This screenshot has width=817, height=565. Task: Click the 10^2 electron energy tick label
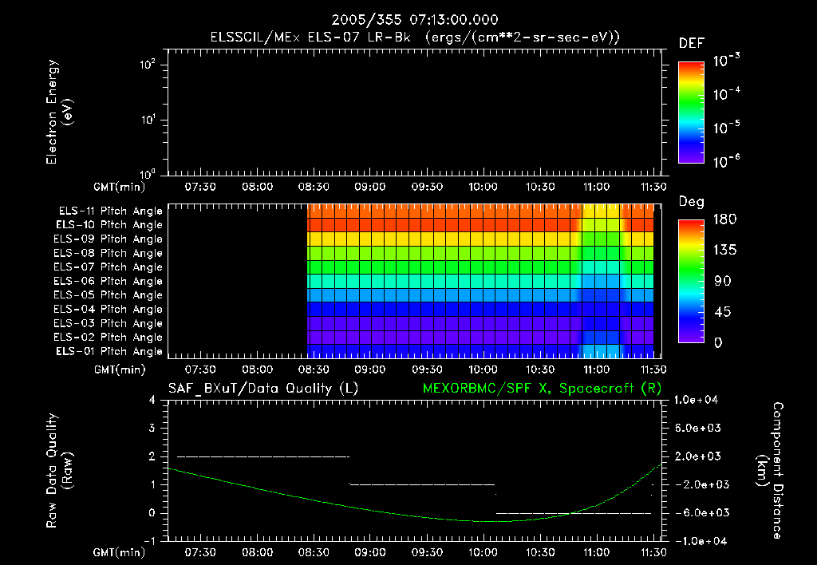coord(148,65)
